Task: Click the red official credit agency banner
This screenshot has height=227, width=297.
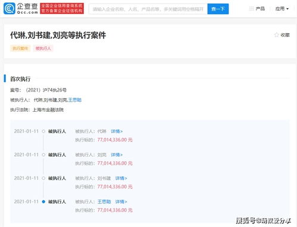Action: coord(62,8)
